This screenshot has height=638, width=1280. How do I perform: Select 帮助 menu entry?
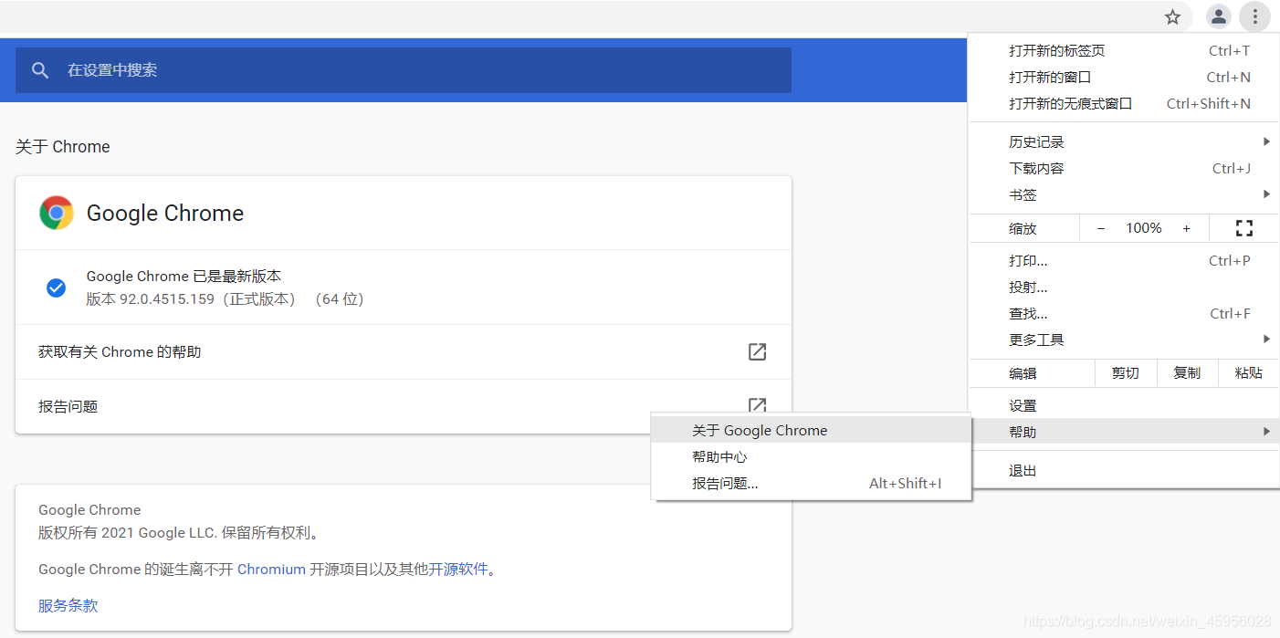click(x=1124, y=432)
